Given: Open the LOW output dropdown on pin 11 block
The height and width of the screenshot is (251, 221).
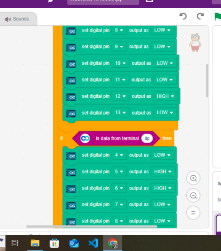Looking at the screenshot, I should click(165, 79).
